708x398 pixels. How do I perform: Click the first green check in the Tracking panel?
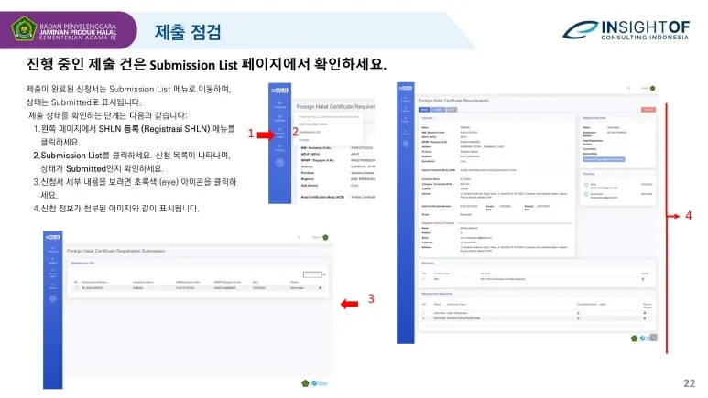point(586,184)
